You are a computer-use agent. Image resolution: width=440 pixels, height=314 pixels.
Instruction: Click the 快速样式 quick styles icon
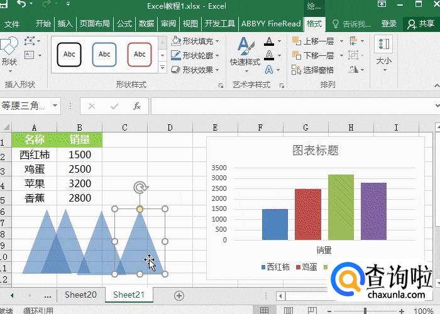[245, 51]
